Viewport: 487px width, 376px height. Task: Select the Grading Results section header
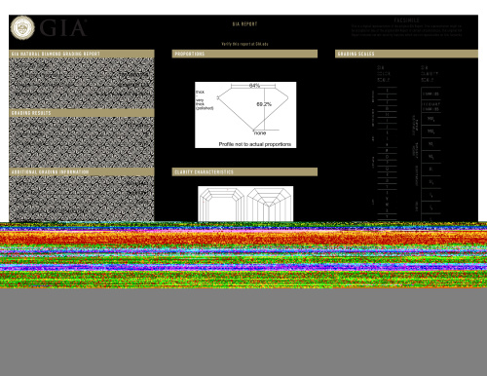click(x=82, y=113)
